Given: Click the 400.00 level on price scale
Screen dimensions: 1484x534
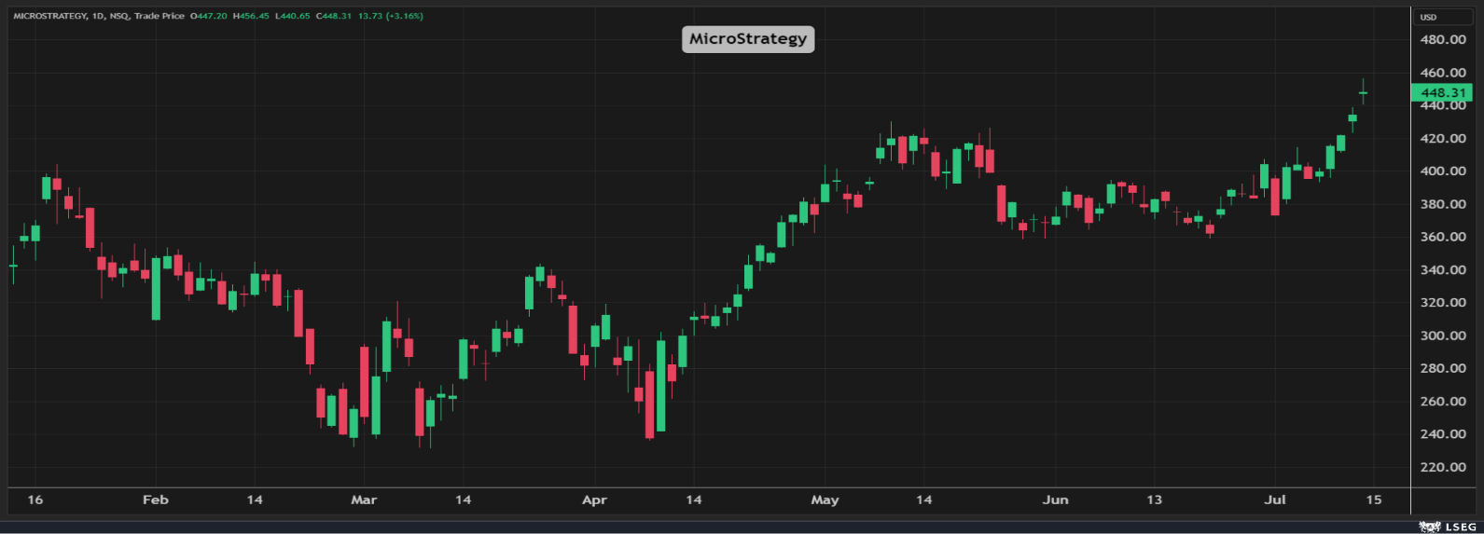Looking at the screenshot, I should pyautogui.click(x=1443, y=171).
